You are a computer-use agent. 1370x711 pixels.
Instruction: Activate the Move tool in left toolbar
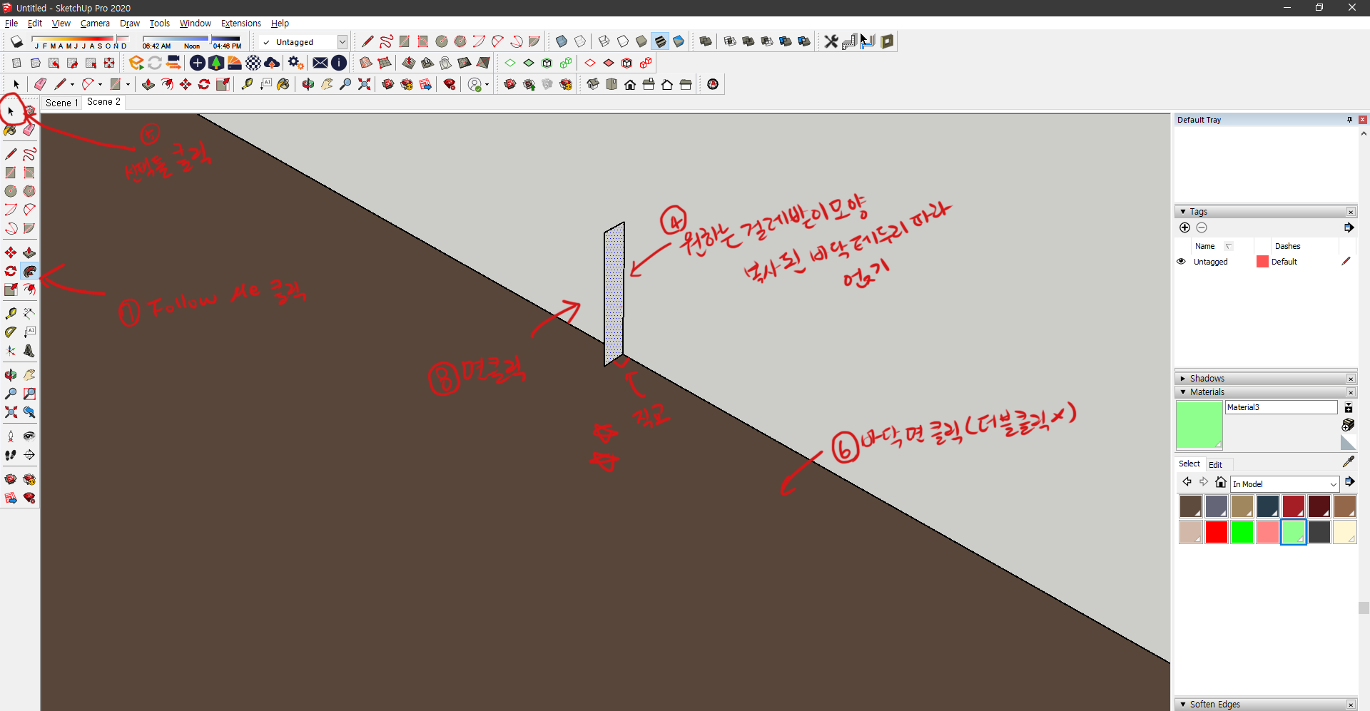(x=11, y=252)
